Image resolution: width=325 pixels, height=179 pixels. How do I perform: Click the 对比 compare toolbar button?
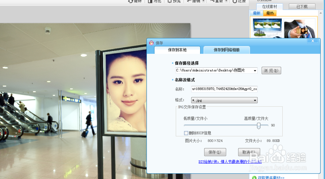coord(154,1)
